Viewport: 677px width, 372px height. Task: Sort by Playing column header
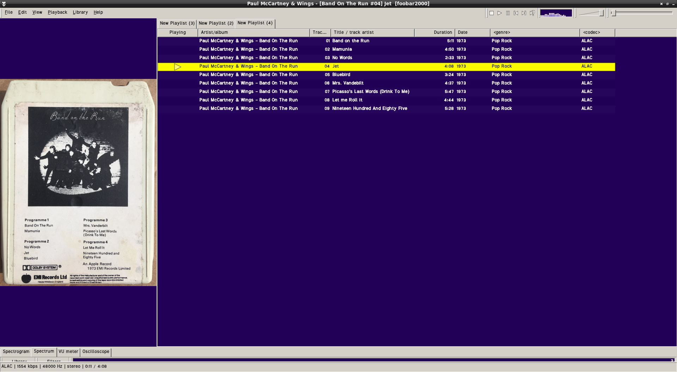[178, 32]
